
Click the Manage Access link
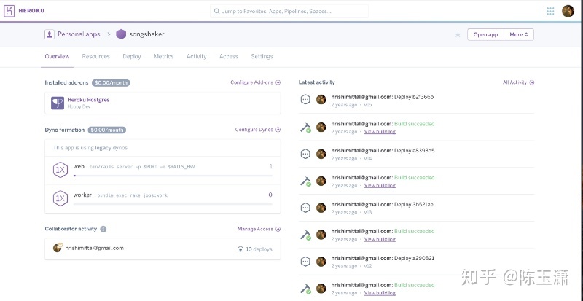coord(259,229)
